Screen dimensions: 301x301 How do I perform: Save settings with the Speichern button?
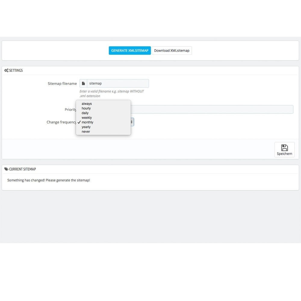284,150
